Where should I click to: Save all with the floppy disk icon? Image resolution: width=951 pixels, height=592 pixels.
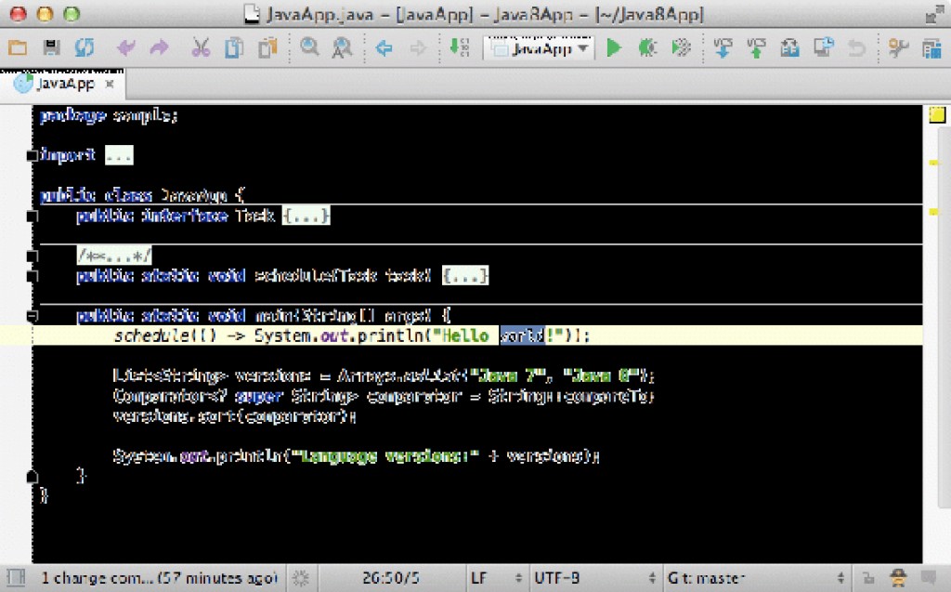(51, 47)
